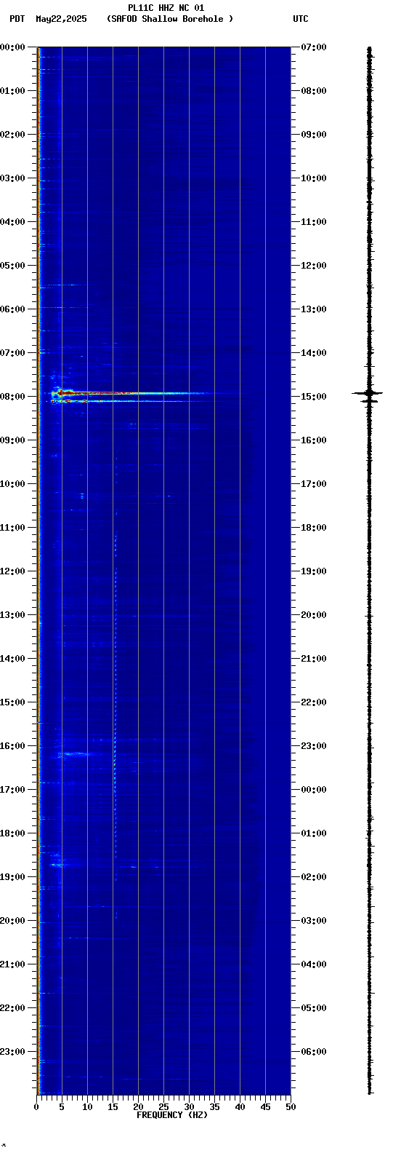The width and height of the screenshot is (401, 1153).
Task: Click the UTC '19:00' time label
Action: 314,571
